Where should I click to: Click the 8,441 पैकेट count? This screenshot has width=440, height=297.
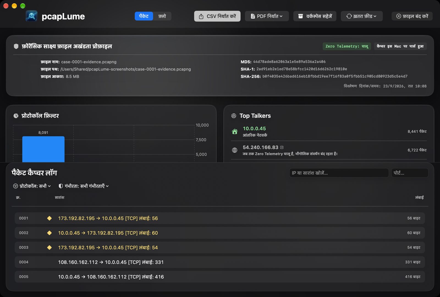[417, 131]
